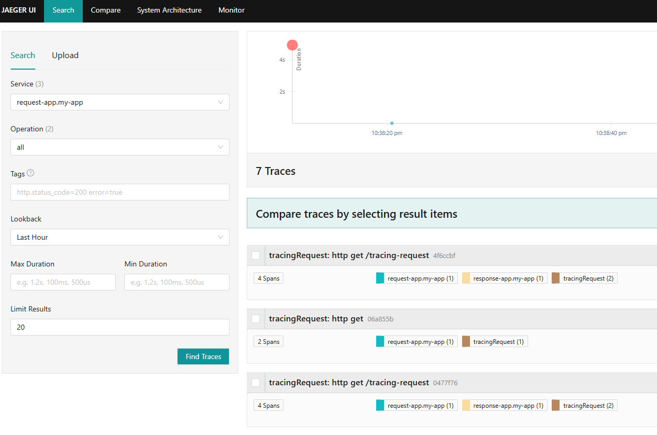The image size is (657, 435).
Task: Click the 2 Spans badge in trace 06a855b
Action: coord(268,341)
